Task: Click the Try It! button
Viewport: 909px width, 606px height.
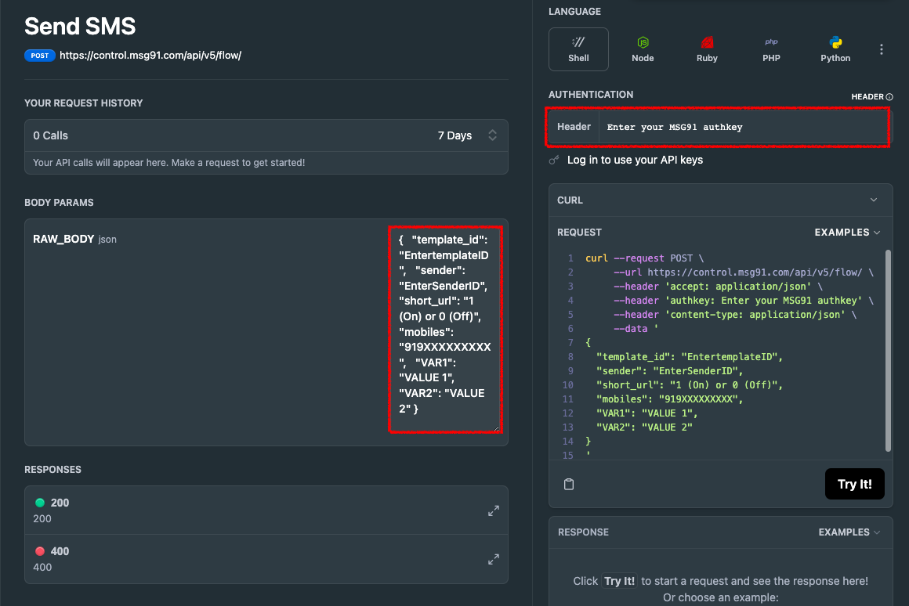Action: click(x=854, y=484)
